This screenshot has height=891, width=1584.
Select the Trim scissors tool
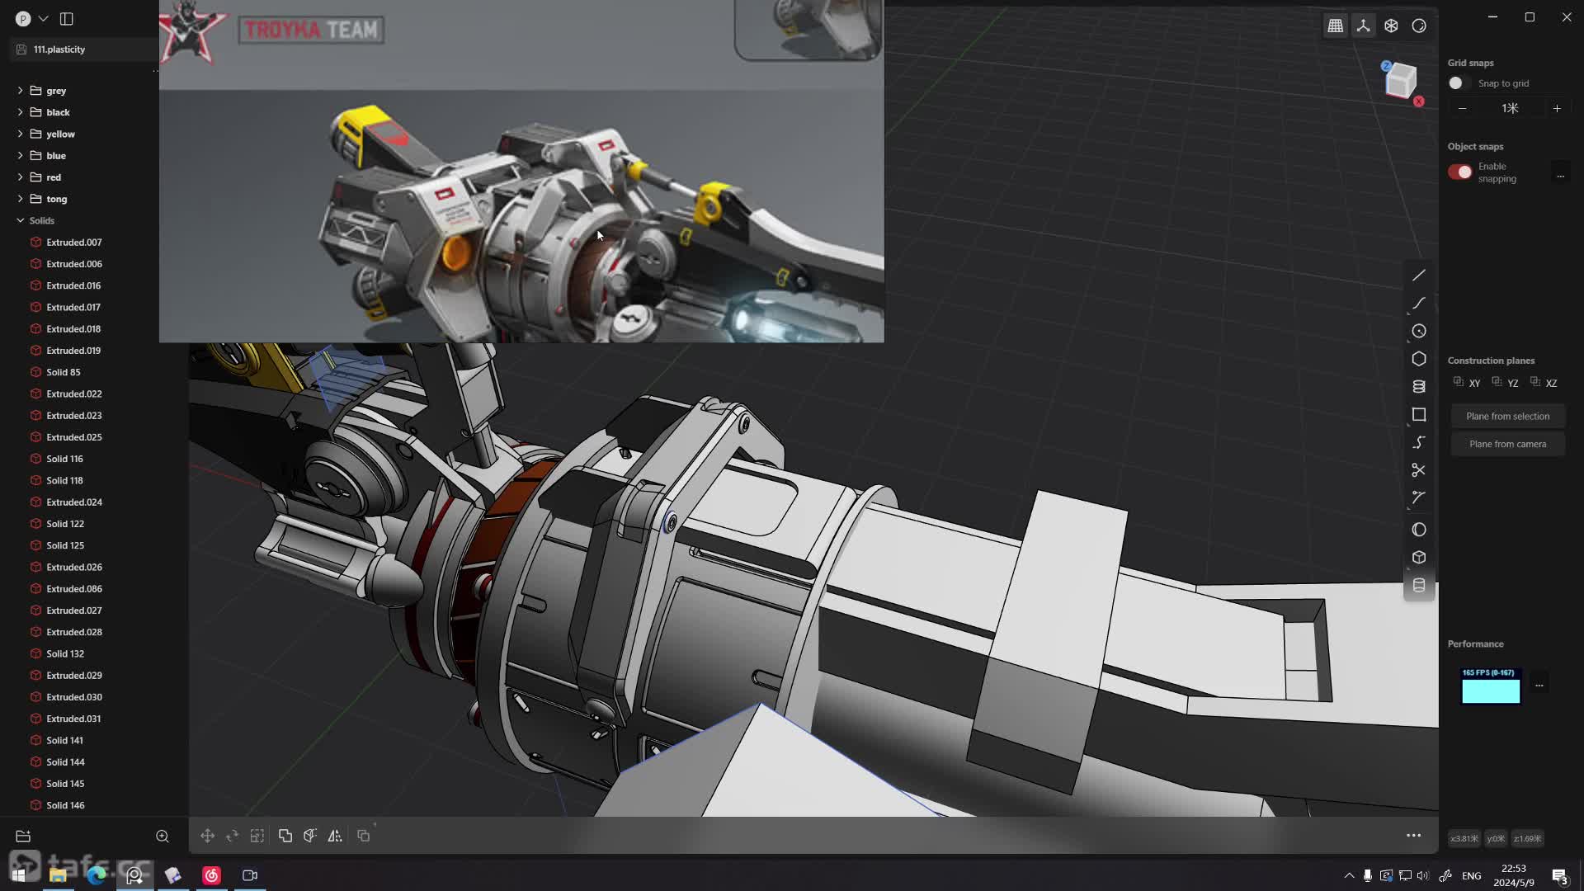(1418, 470)
